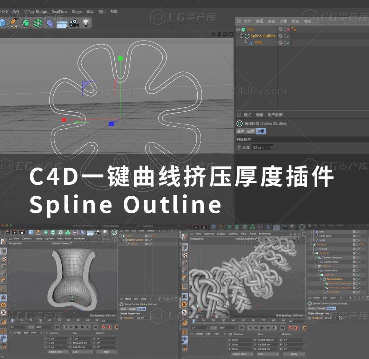Viewport: 369px width, 359px height.
Task: Click the orange tag icon on 挤压 row
Action: click(294, 29)
